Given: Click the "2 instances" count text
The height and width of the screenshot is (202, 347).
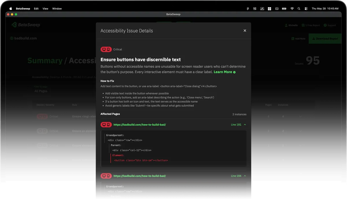Looking at the screenshot, I should (239, 114).
